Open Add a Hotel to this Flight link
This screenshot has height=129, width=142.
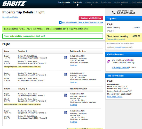pyautogui.click(x=83, y=22)
